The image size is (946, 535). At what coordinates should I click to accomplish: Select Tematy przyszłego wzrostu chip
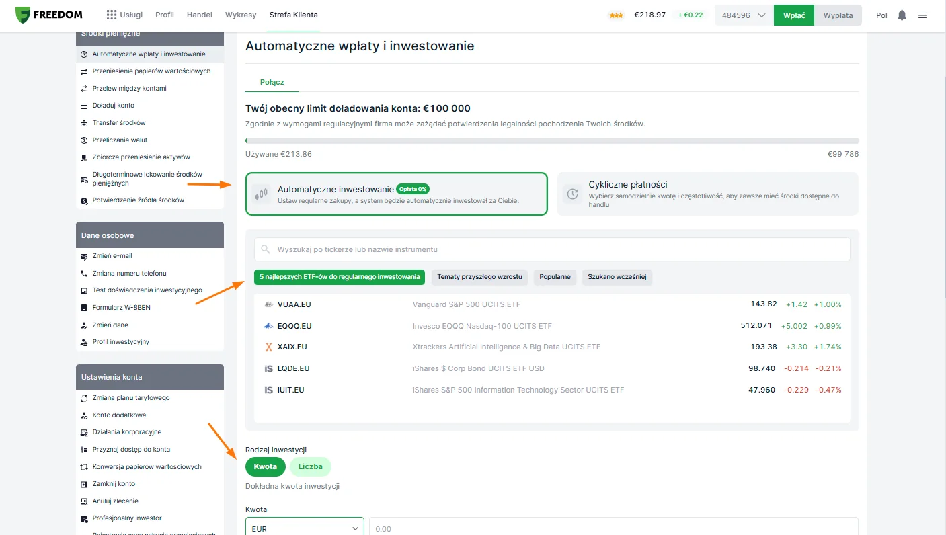tap(479, 277)
